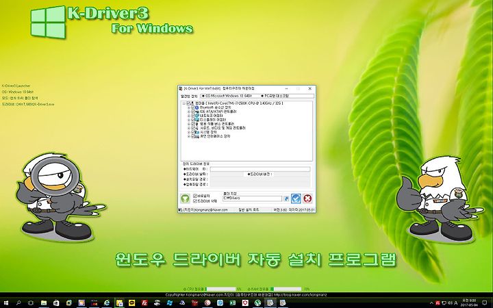Image resolution: width=493 pixels, height=308 pixels.
Task: Open volume control in system tray
Action: click(x=450, y=303)
